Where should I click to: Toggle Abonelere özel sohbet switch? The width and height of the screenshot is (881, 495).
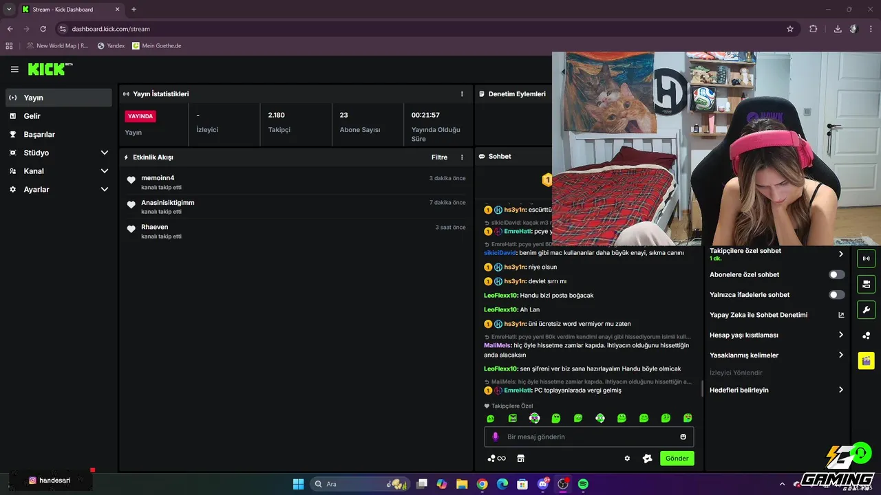[x=837, y=274]
